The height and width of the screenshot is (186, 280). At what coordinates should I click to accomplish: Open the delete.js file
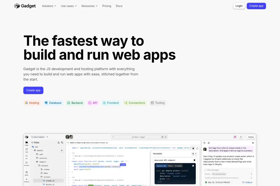click(48, 185)
